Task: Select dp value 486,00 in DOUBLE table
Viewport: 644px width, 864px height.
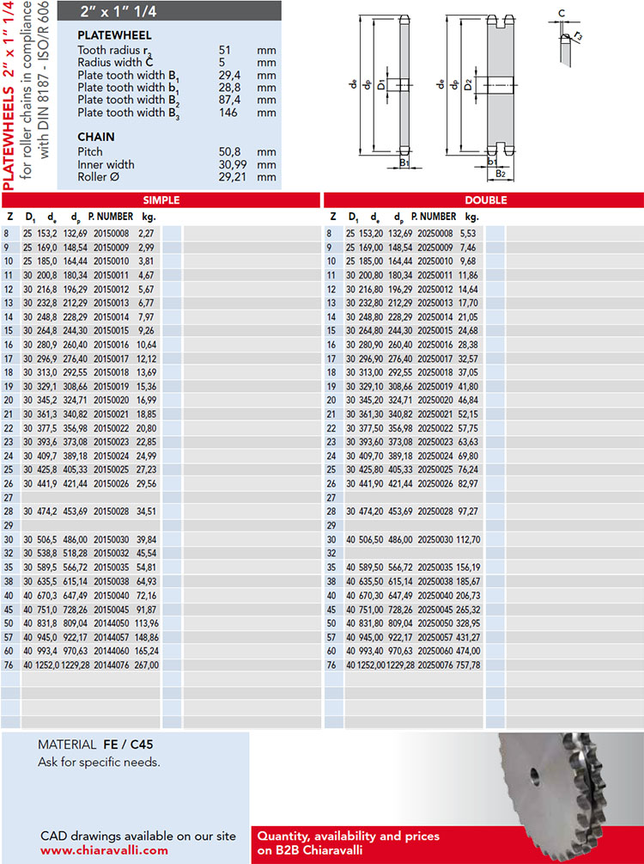Action: [400, 540]
